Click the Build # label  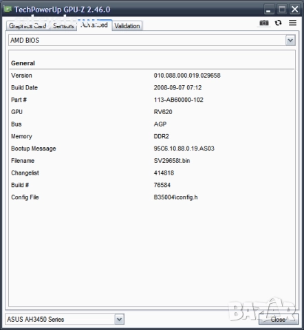click(20, 185)
